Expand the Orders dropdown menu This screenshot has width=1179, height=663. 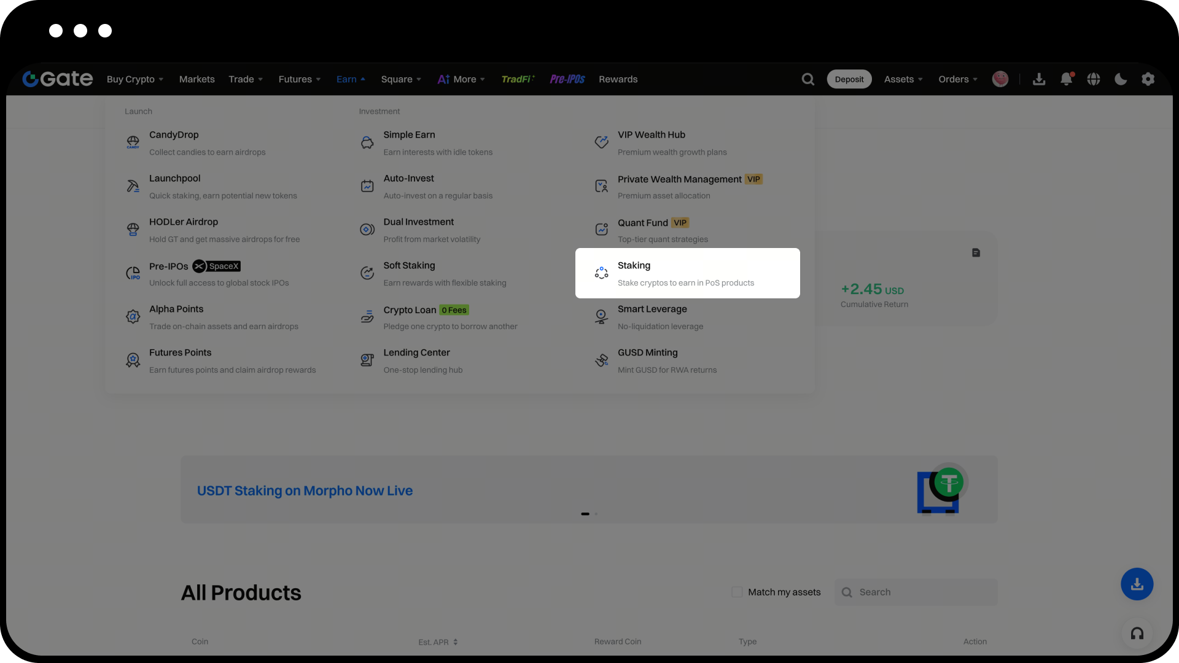(958, 79)
